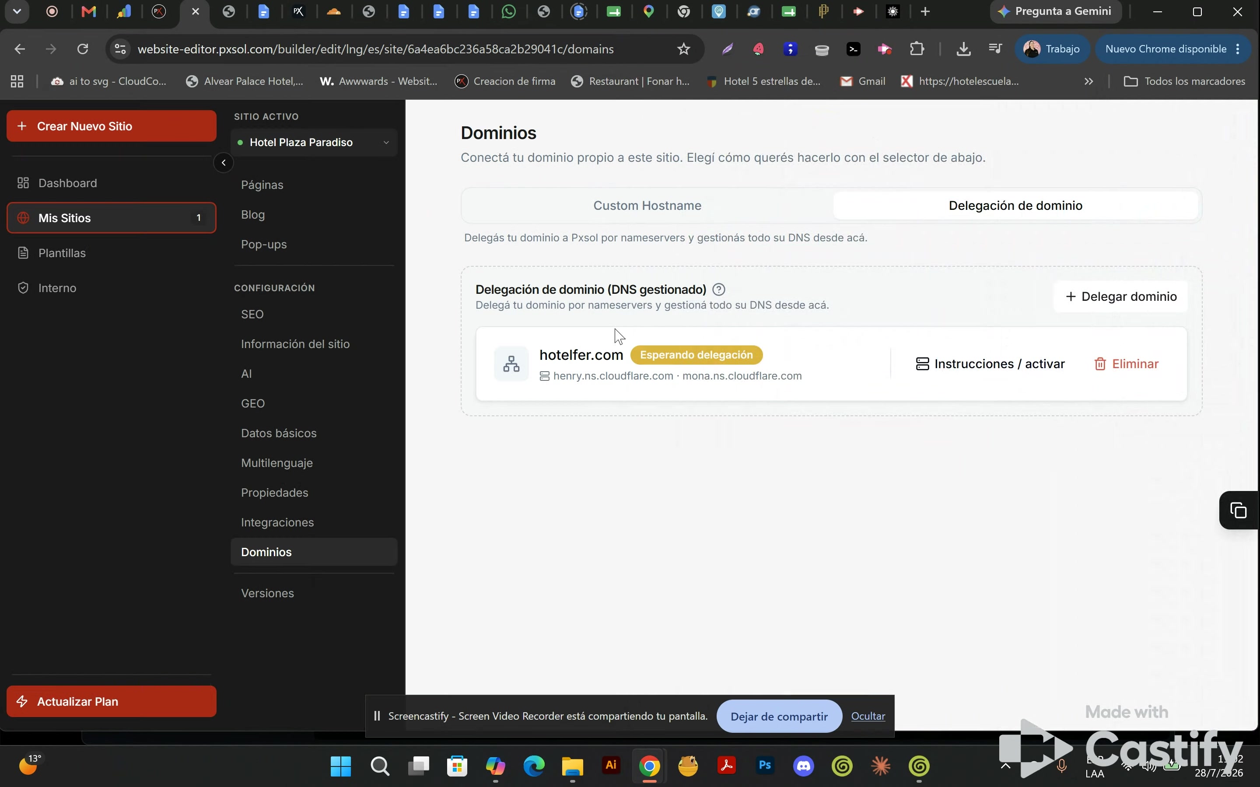
Task: Collapse the sidebar with the chevron button
Action: pyautogui.click(x=224, y=163)
